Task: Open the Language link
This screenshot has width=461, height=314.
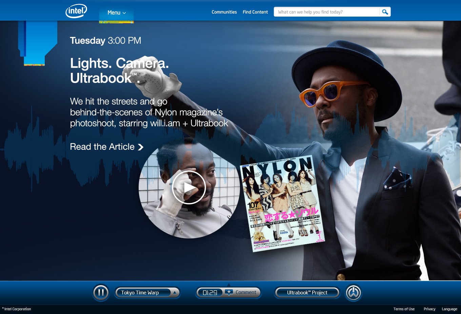Action: (x=449, y=309)
